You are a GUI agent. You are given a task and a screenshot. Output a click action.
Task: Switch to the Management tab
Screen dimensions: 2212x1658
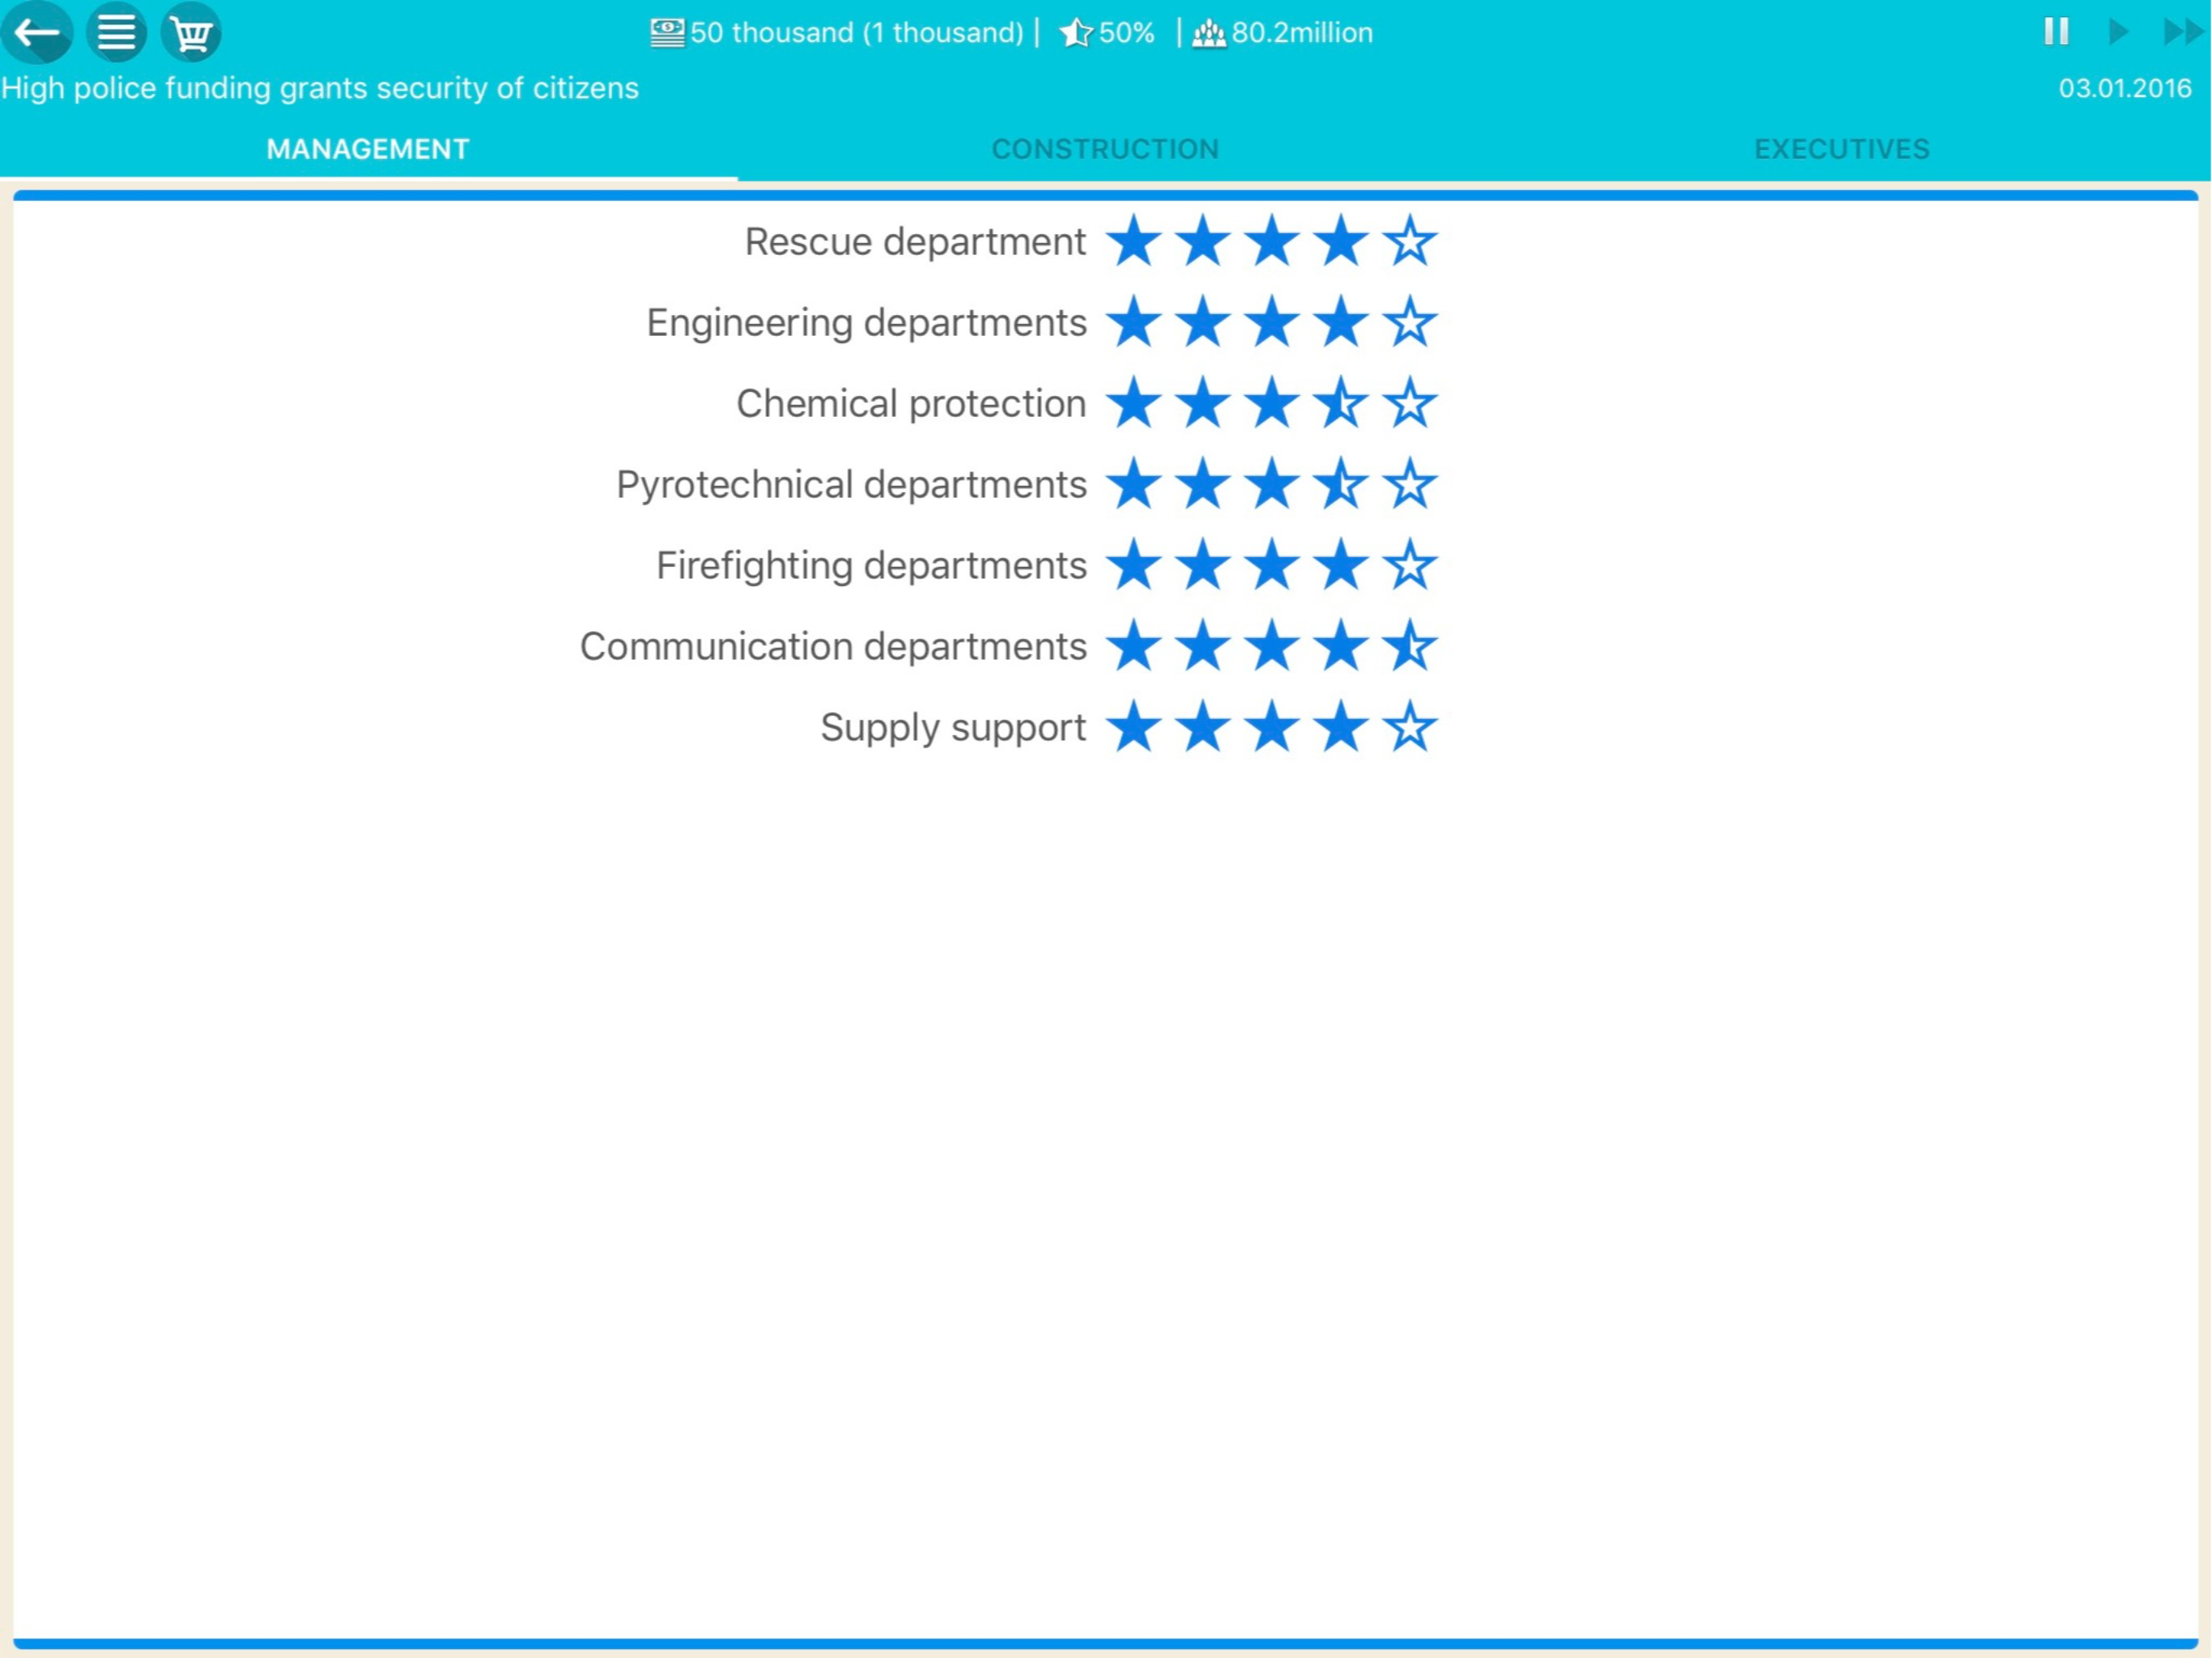[368, 149]
